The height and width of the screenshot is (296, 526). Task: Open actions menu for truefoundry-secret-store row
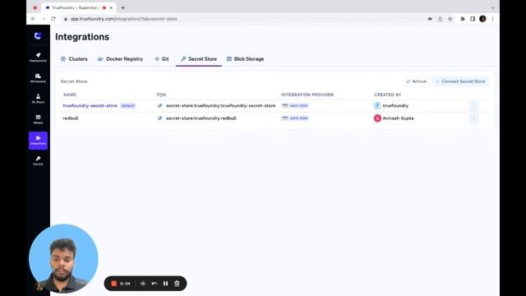point(473,106)
